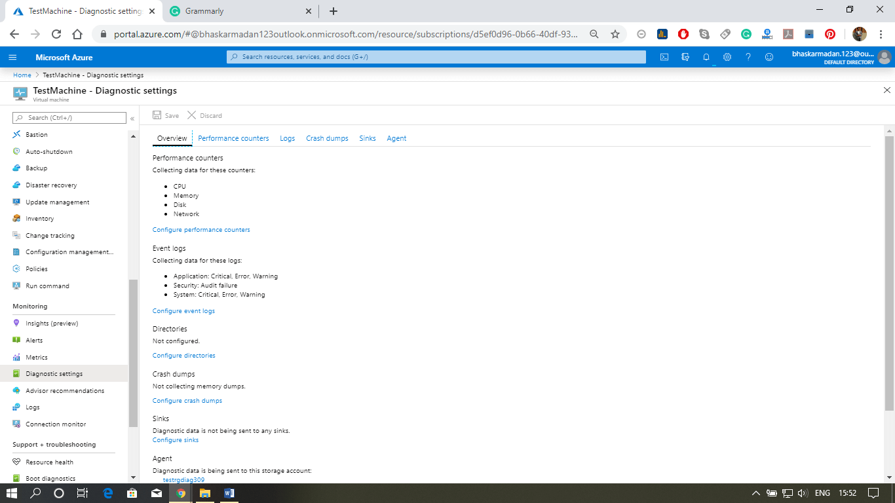Viewport: 895px width, 503px height.
Task: Open Windows action center notifications
Action: [873, 493]
